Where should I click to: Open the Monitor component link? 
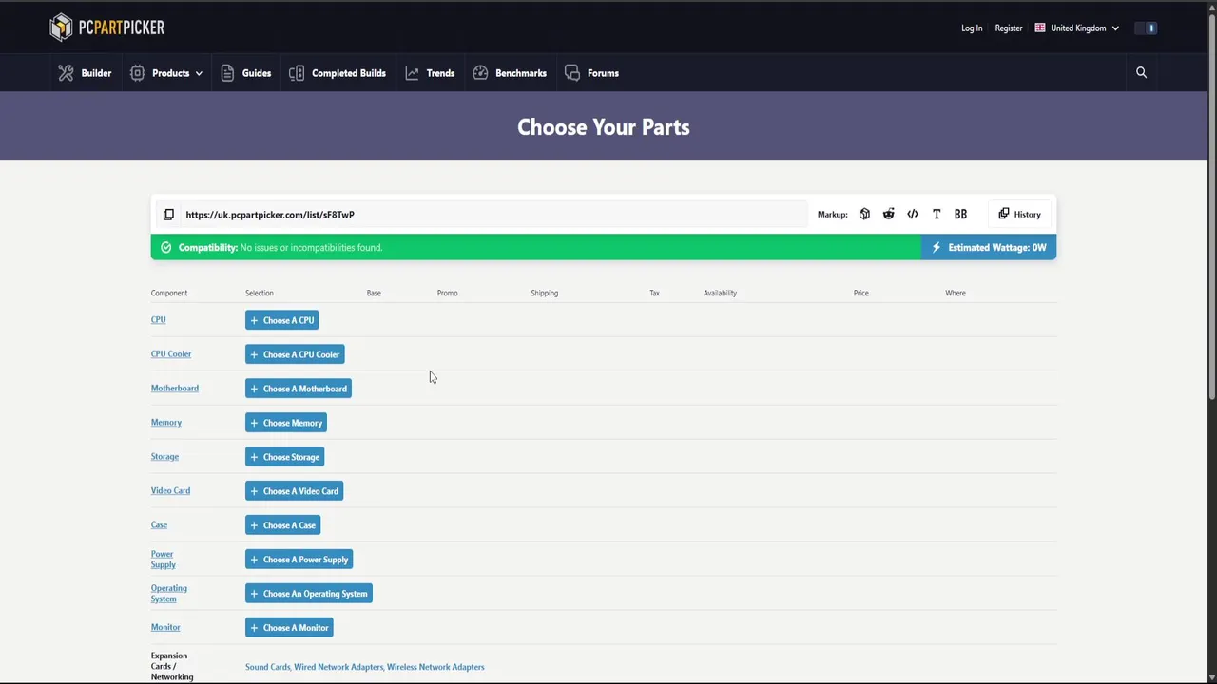(165, 628)
